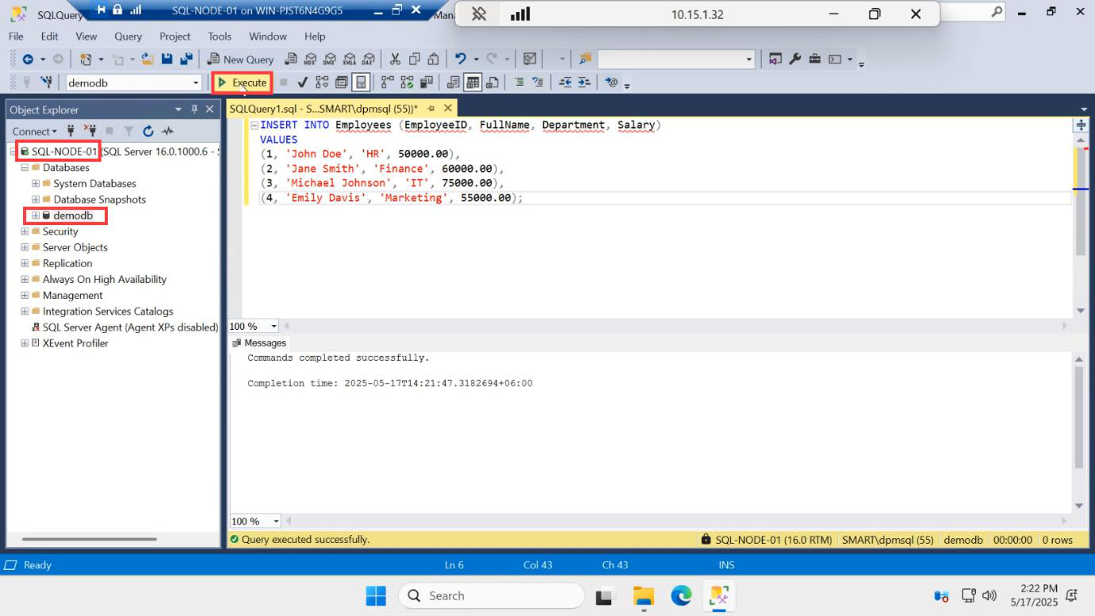1095x616 pixels.
Task: Refresh Object Explorer with the circular arrow
Action: (148, 131)
